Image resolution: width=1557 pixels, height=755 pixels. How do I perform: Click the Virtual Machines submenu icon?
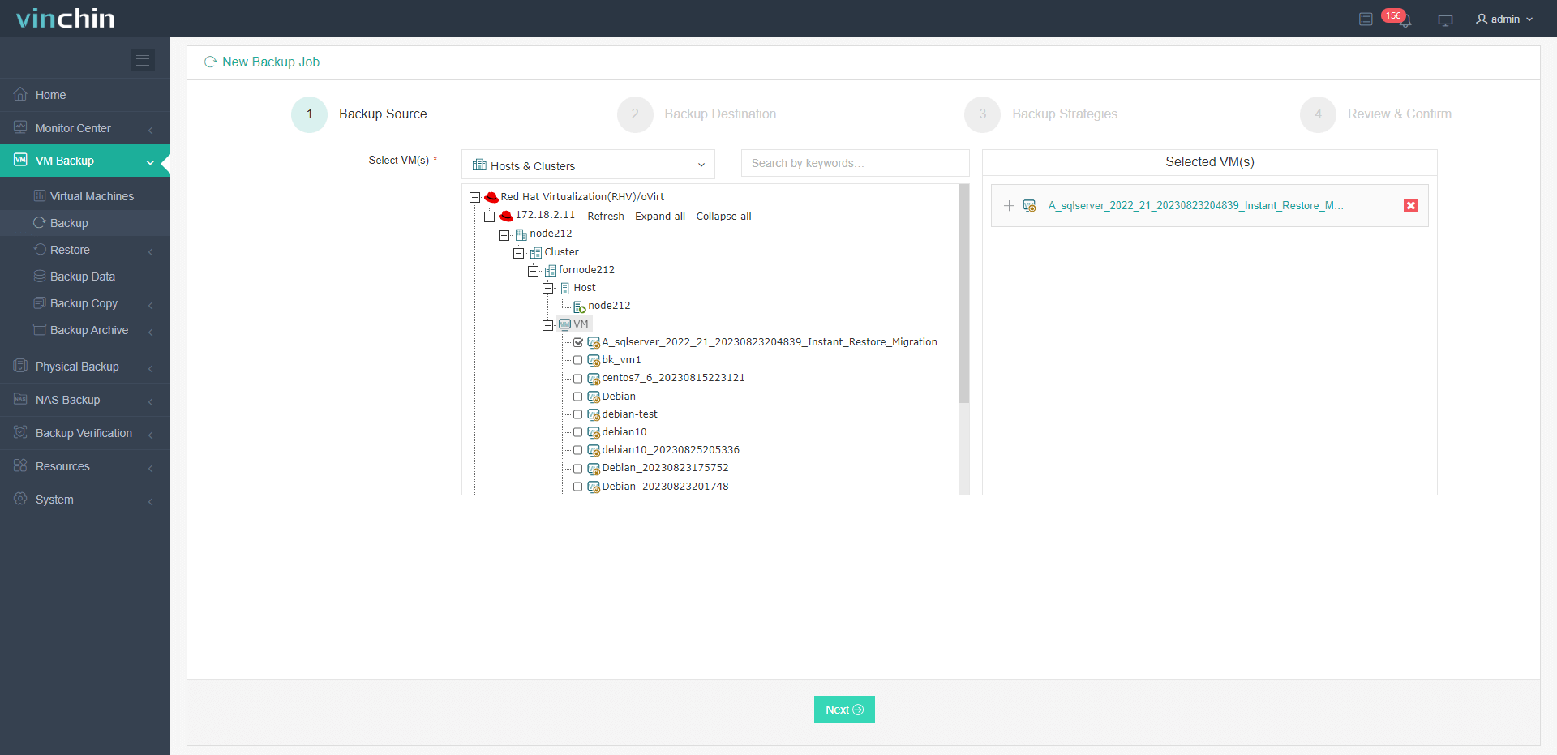40,195
